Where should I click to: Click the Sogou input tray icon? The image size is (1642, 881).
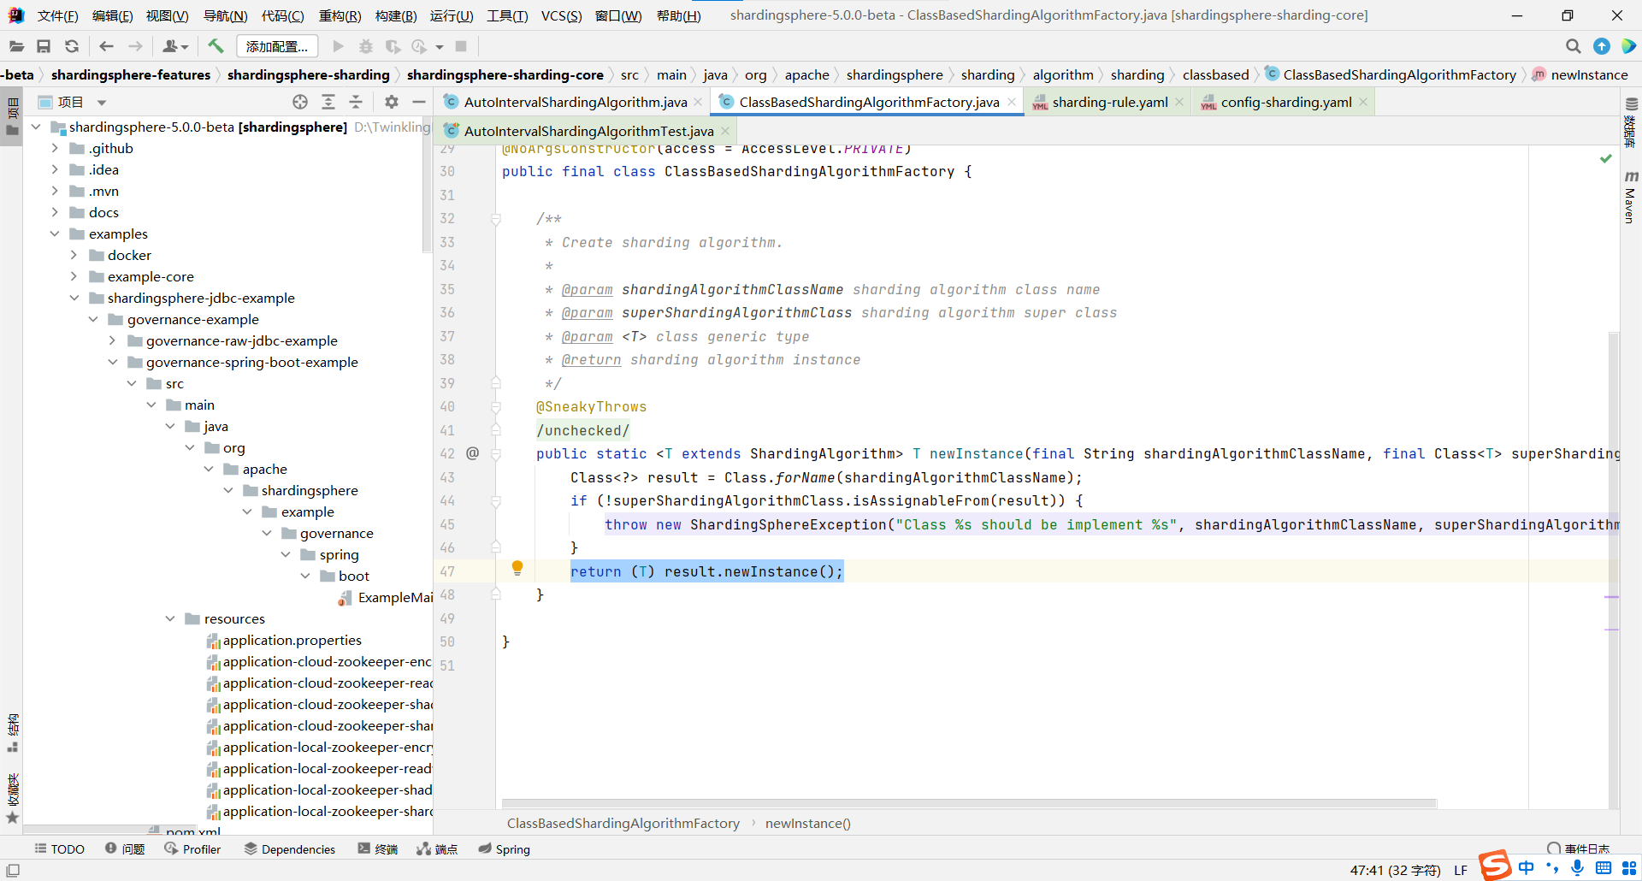point(1495,866)
